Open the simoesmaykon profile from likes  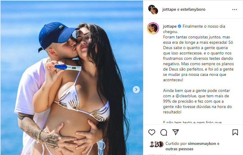pos(202,144)
